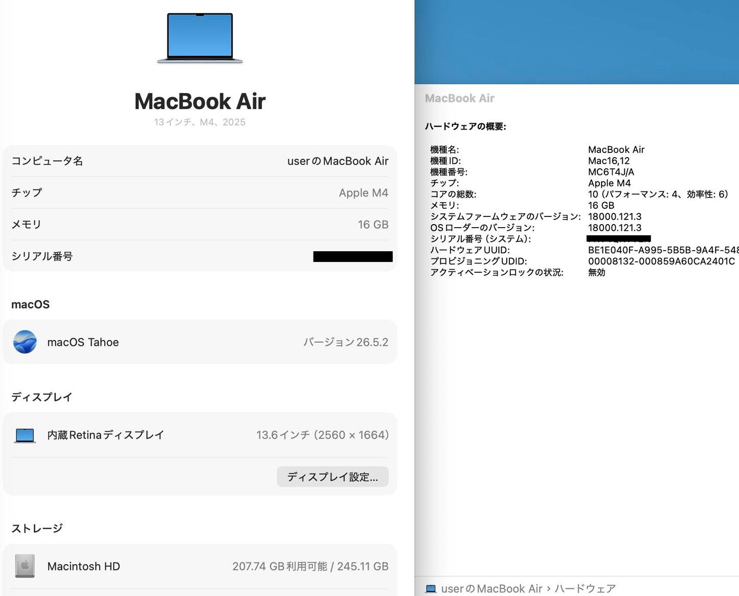Click 'MacBook Air' model name value in report
Viewport: 739px width, 596px height.
[x=616, y=150]
